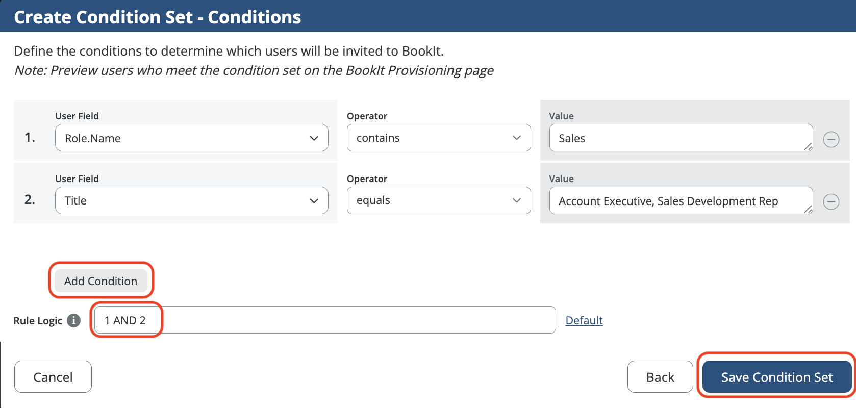Image resolution: width=856 pixels, height=408 pixels.
Task: Open the Role.Name user field dropdown
Action: tap(191, 138)
